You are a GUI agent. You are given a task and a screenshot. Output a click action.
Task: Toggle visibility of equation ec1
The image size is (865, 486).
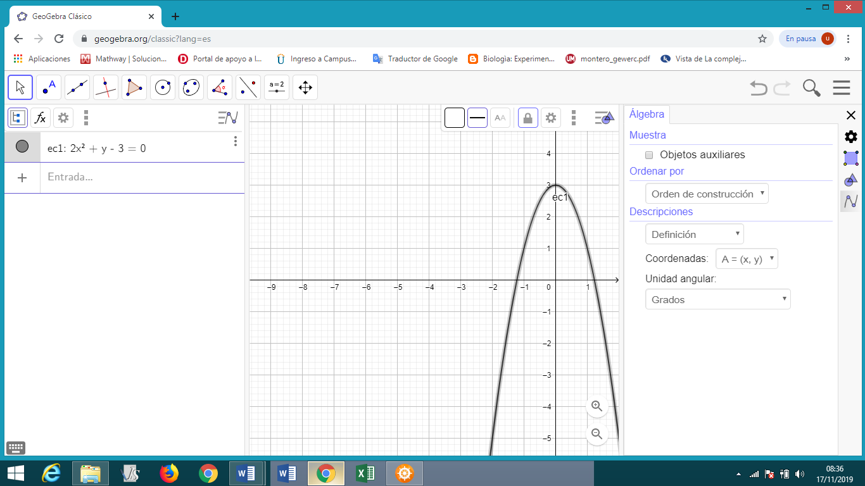click(23, 146)
